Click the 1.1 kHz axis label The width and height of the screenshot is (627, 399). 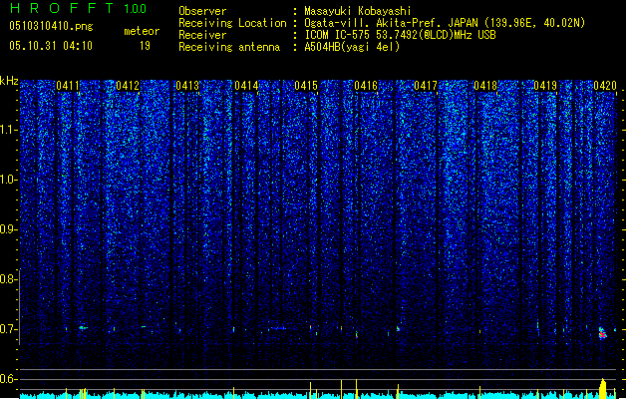9,130
